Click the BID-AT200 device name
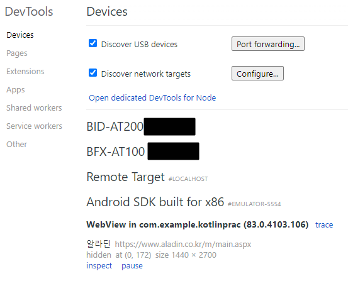 pos(115,126)
